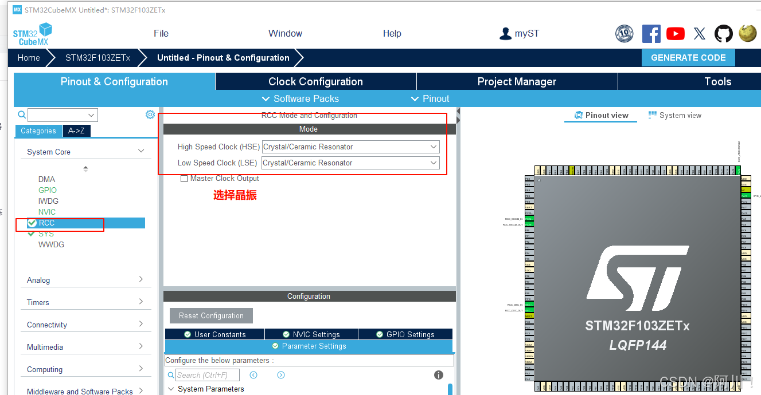Open the categories settings gear icon

[x=150, y=114]
